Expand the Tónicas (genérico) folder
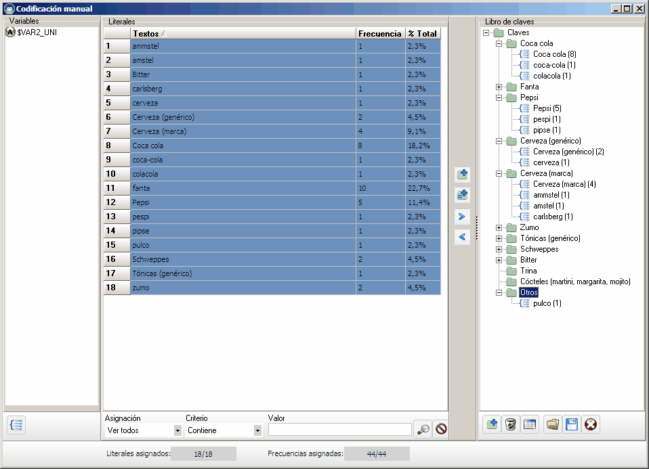649x469 pixels. pos(499,239)
